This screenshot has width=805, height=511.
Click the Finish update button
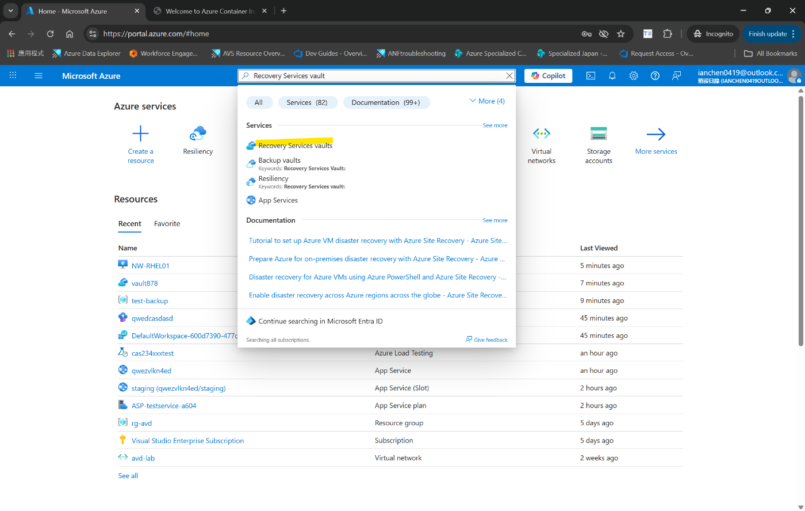click(x=772, y=34)
